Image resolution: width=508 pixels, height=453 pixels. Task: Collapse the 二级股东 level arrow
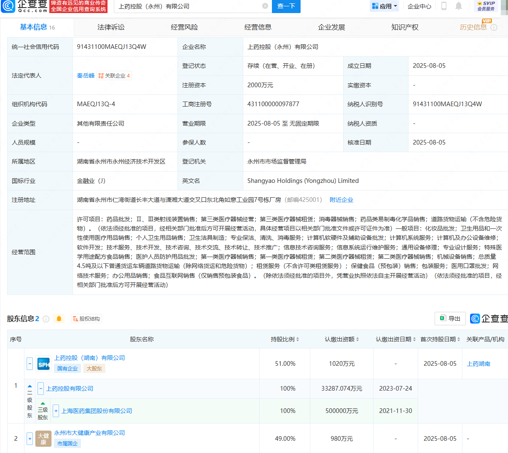click(x=30, y=386)
